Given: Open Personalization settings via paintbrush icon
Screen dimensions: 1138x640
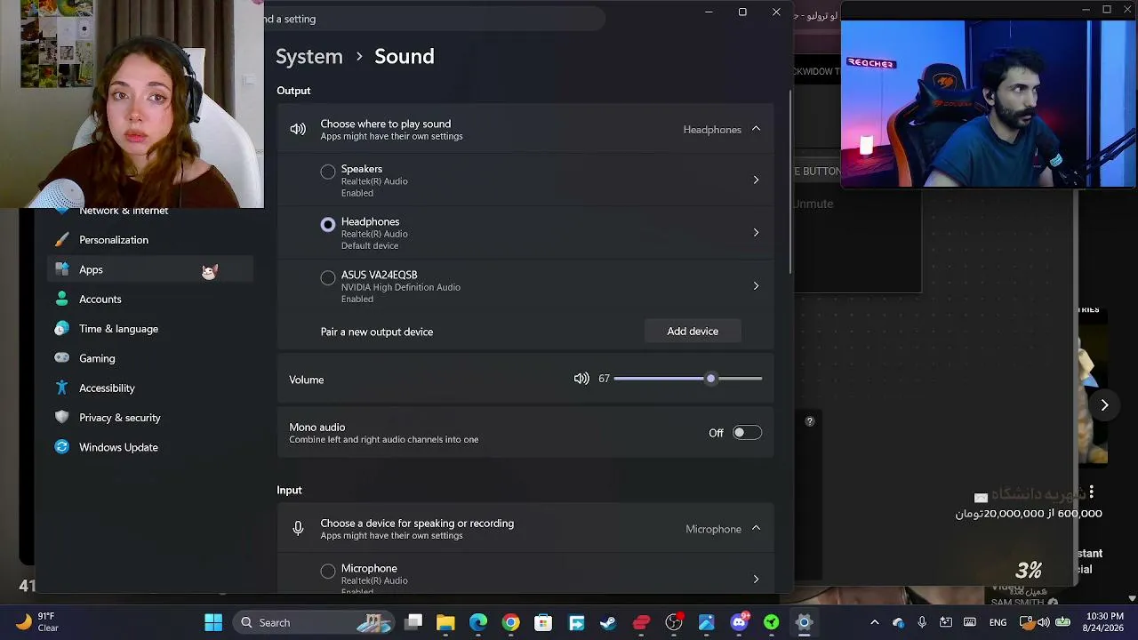Looking at the screenshot, I should [61, 240].
